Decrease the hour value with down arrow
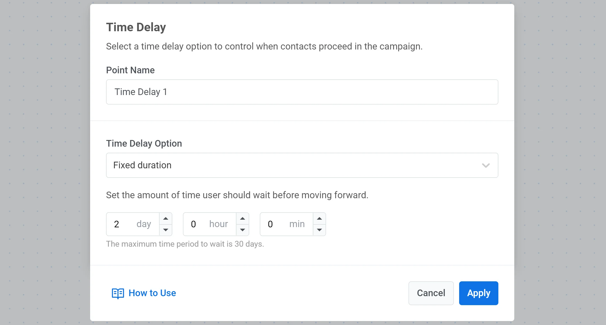Image resolution: width=606 pixels, height=325 pixels. (243, 230)
